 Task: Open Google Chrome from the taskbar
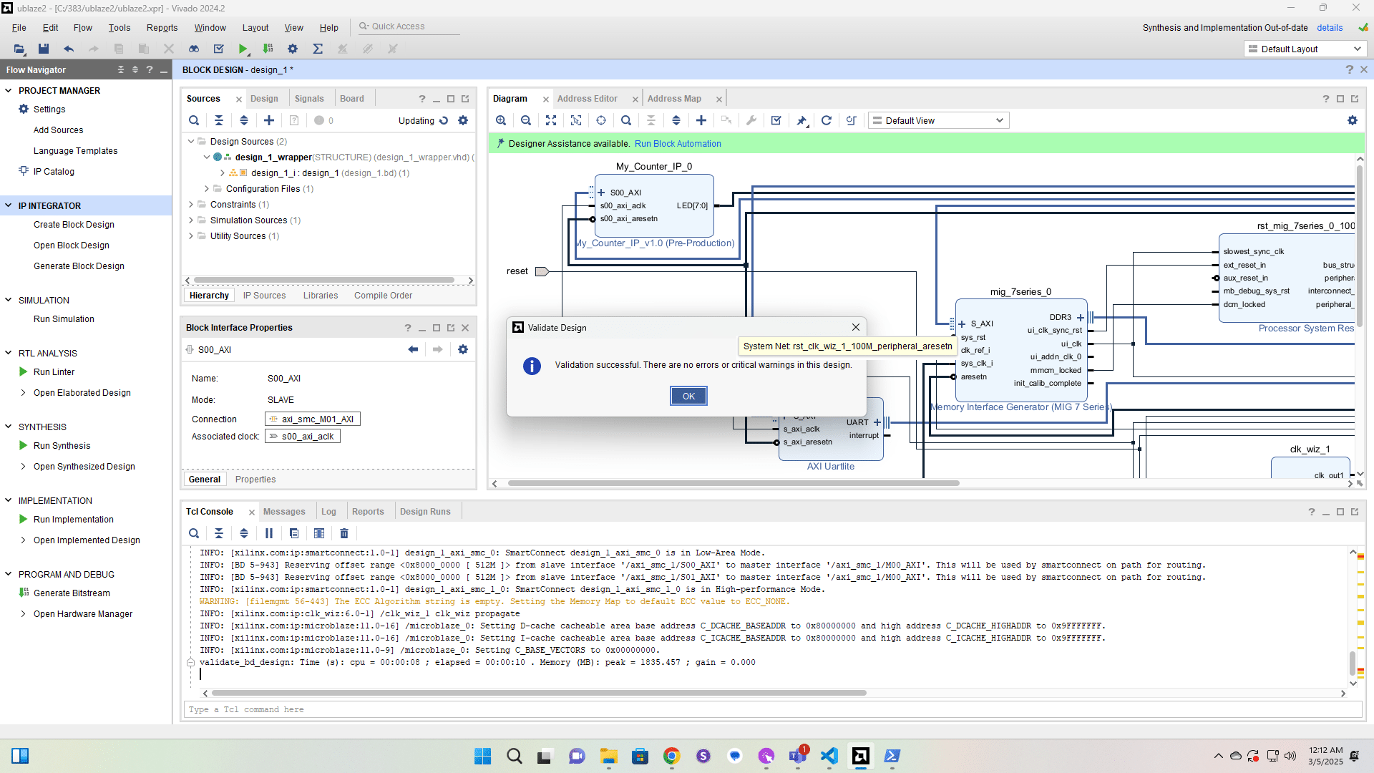pos(671,756)
